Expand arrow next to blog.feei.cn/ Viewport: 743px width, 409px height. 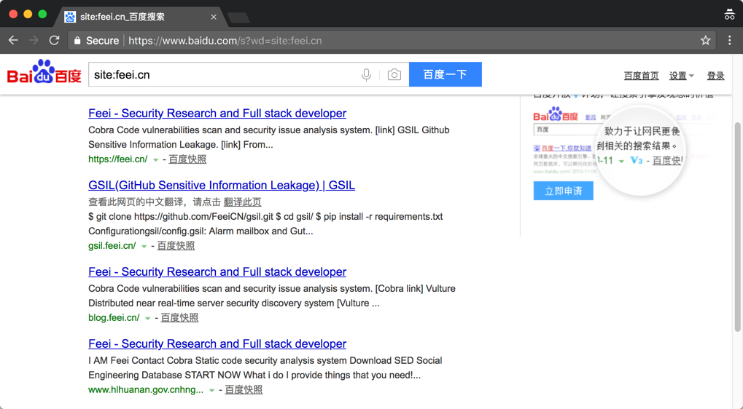[x=147, y=319]
